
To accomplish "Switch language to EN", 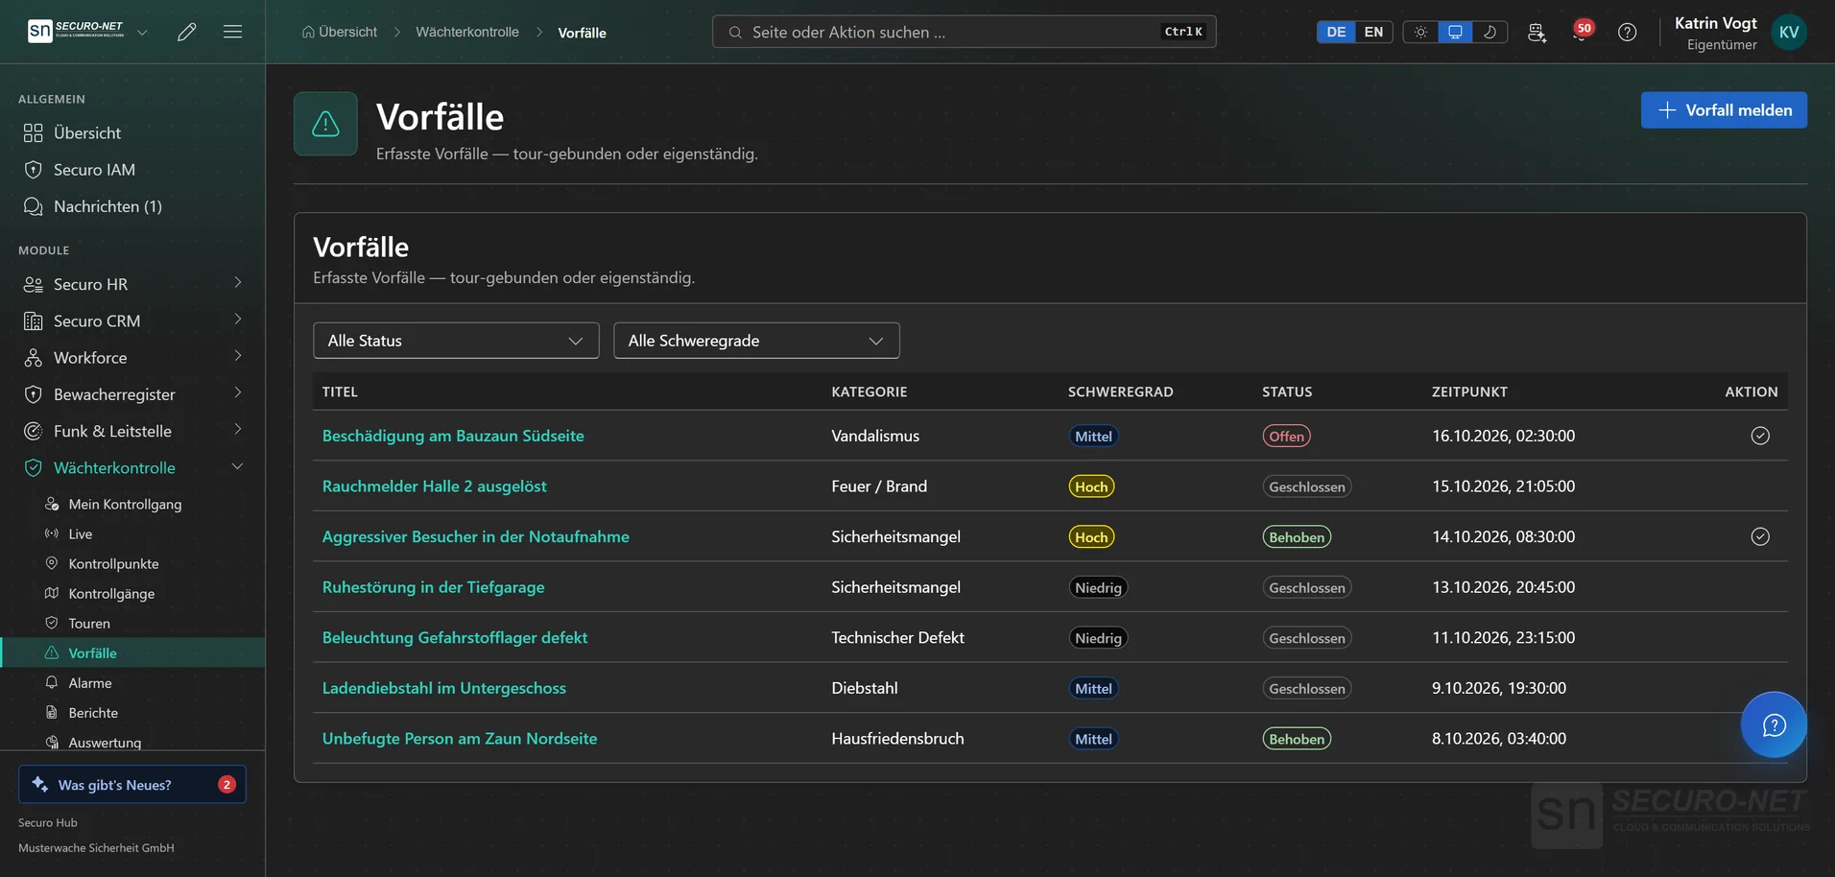I will pyautogui.click(x=1373, y=32).
